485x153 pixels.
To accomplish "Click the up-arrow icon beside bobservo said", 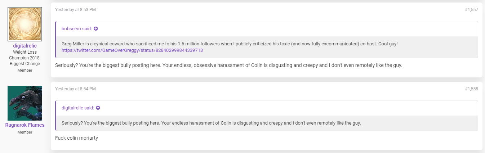I will click(96, 28).
